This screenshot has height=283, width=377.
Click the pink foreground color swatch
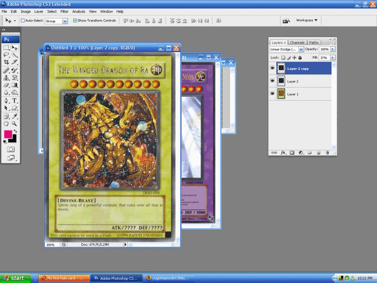click(x=8, y=134)
